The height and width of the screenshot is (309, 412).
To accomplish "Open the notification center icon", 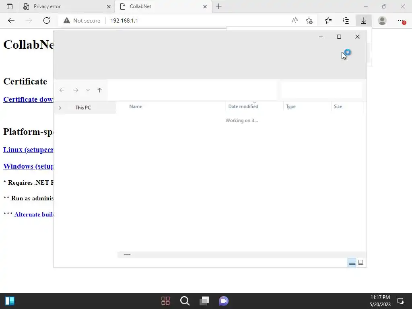I will point(400,301).
